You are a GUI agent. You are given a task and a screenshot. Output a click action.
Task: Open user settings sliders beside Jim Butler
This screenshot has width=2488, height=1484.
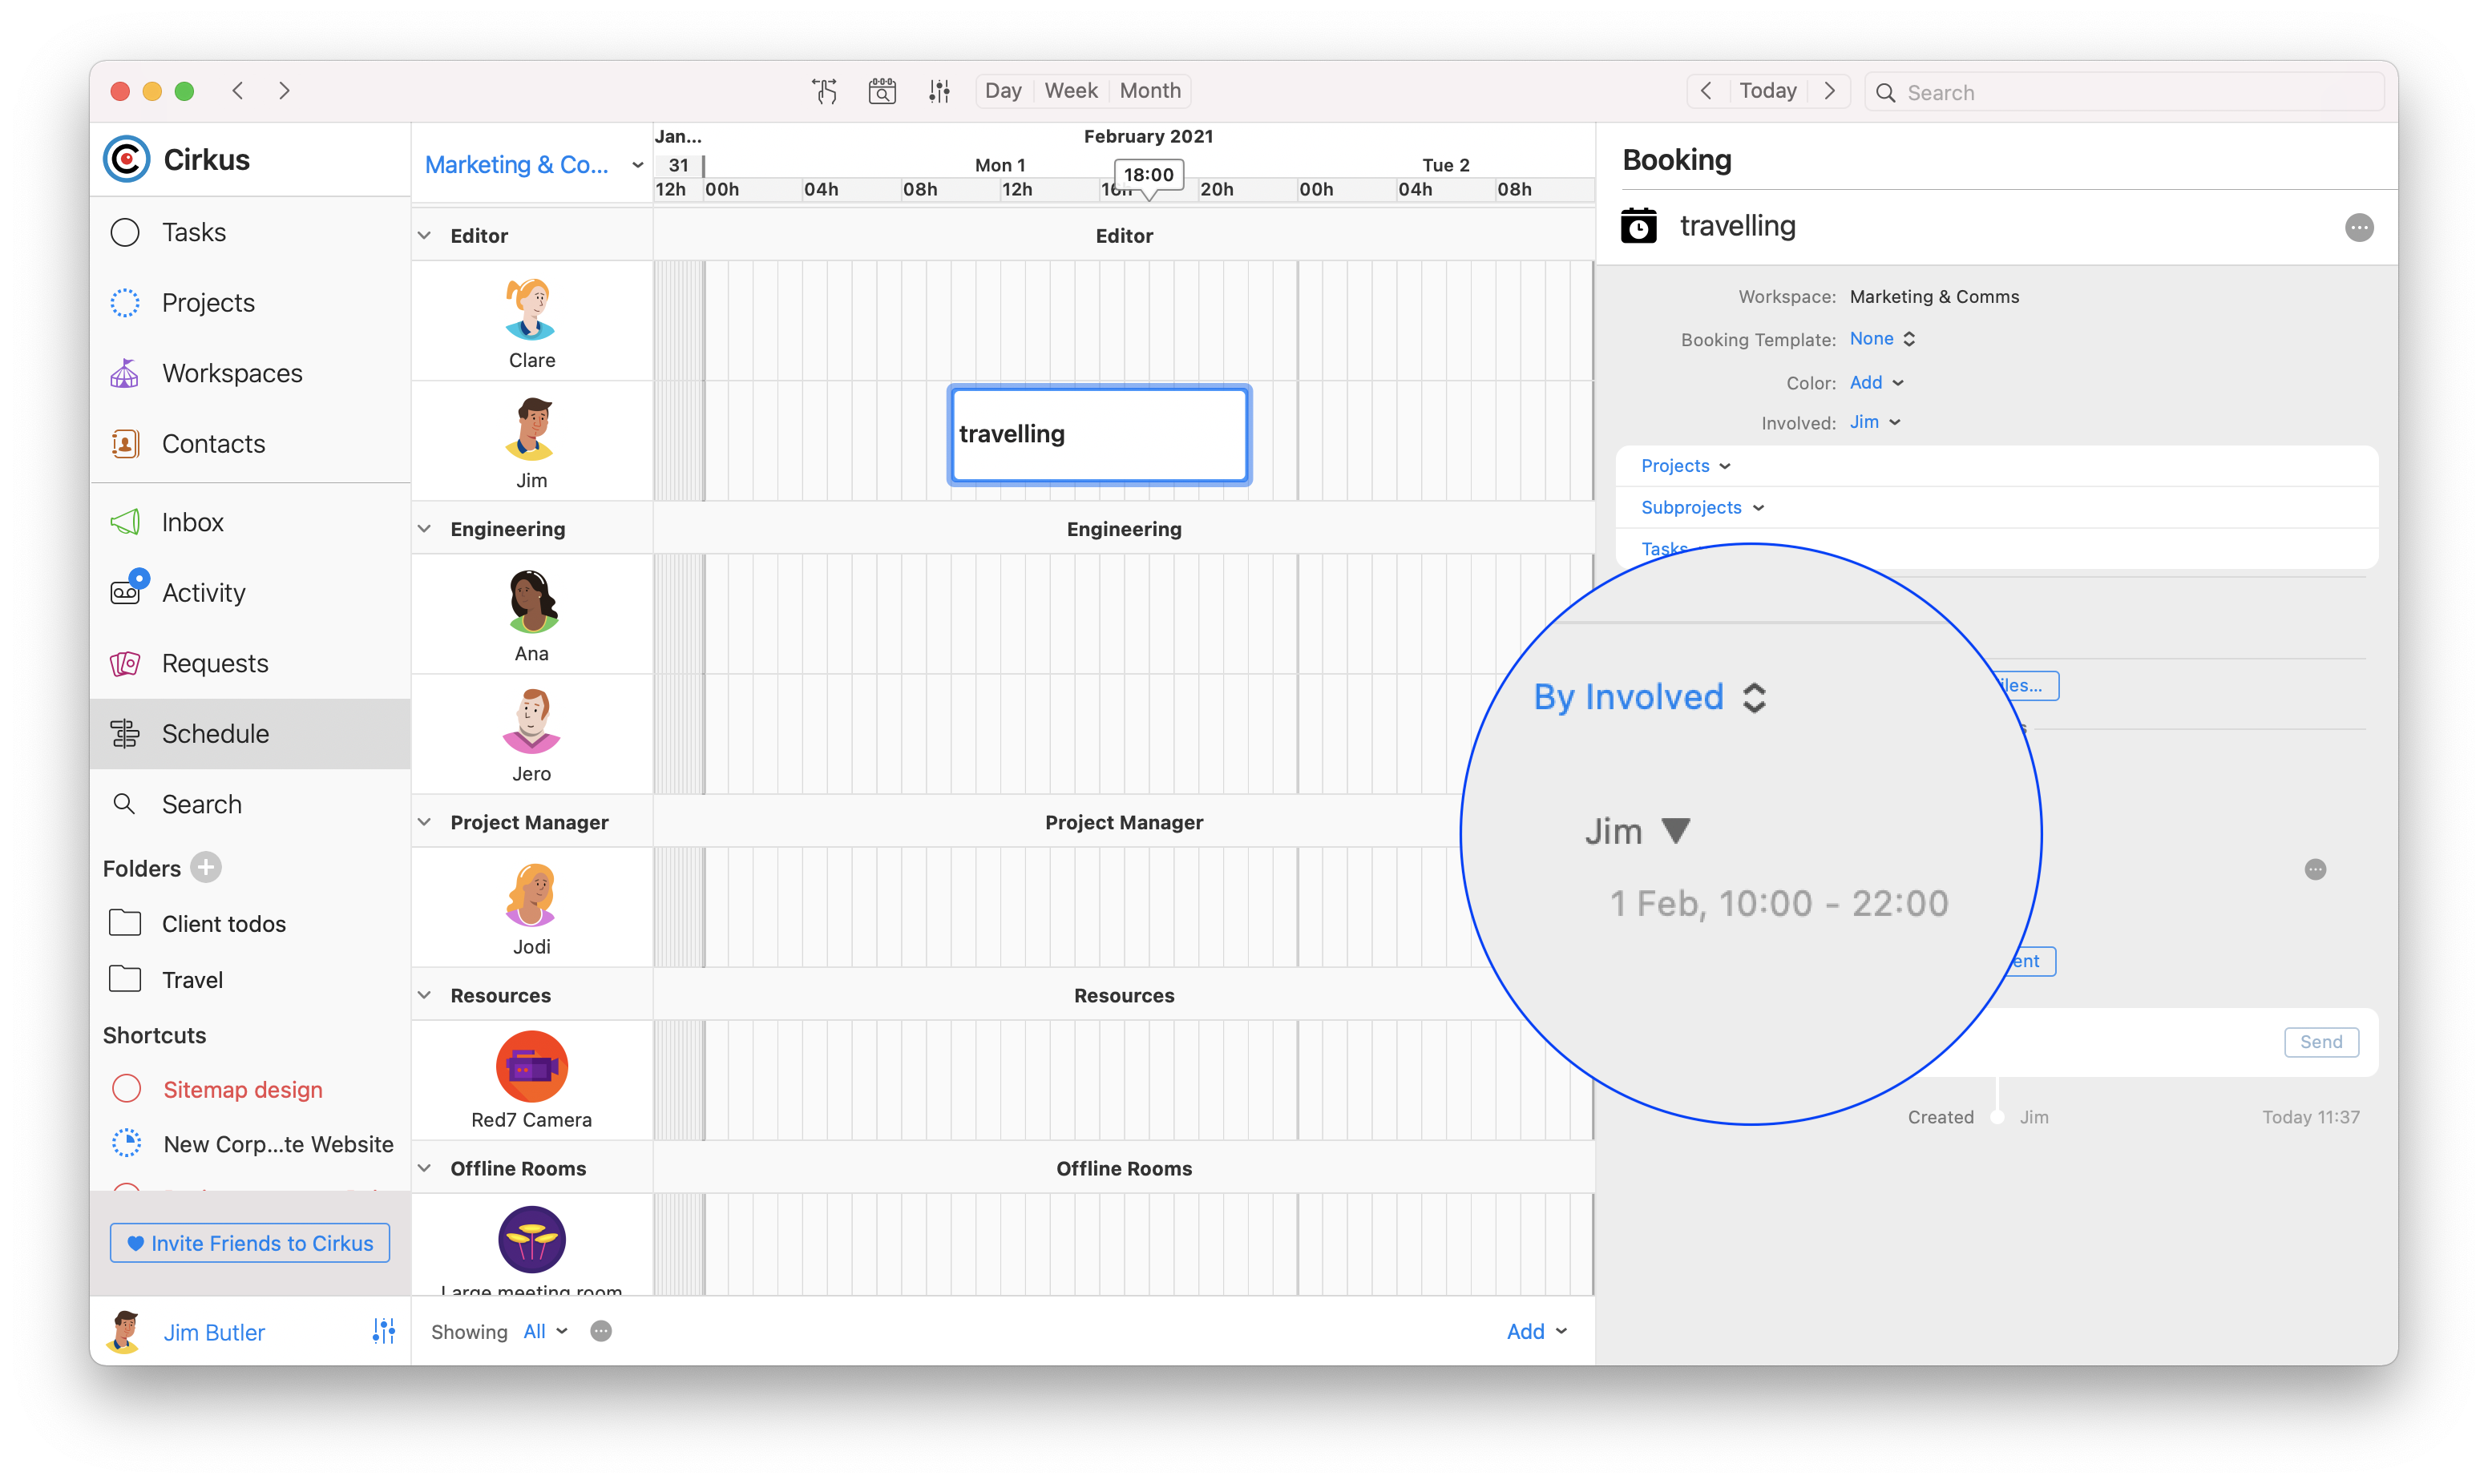click(x=384, y=1331)
